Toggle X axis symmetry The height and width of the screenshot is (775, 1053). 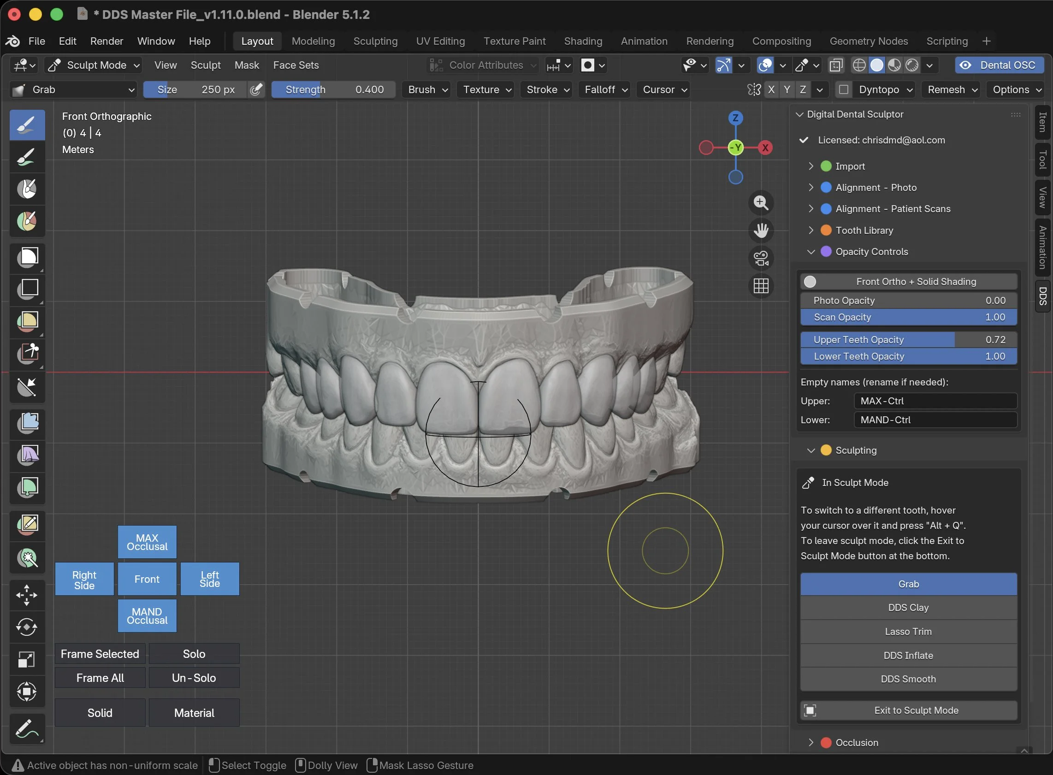pyautogui.click(x=771, y=89)
